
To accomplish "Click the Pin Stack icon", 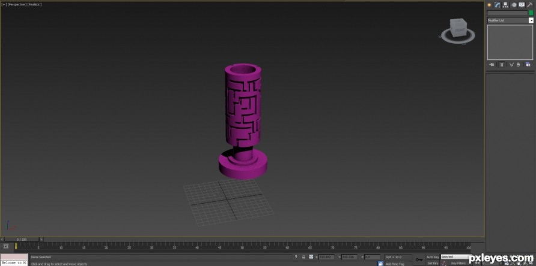I will (x=492, y=65).
